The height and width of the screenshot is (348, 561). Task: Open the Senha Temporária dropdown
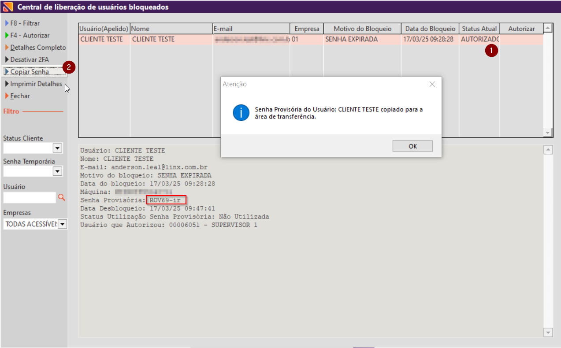[x=57, y=170]
